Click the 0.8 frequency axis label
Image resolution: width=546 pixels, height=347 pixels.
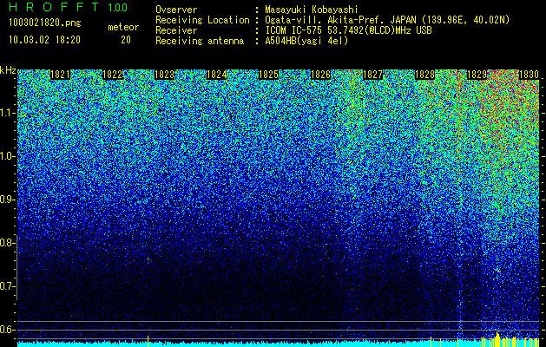click(x=7, y=243)
